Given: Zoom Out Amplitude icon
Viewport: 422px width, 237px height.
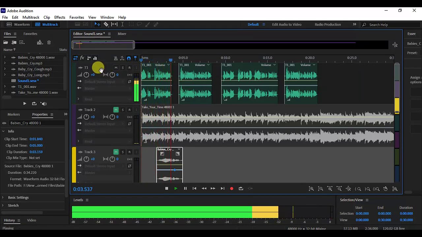Looking at the screenshot, I should pos(320,189).
